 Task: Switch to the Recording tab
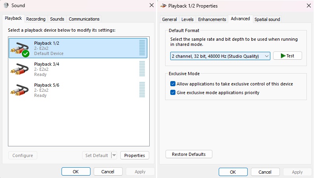[36, 19]
